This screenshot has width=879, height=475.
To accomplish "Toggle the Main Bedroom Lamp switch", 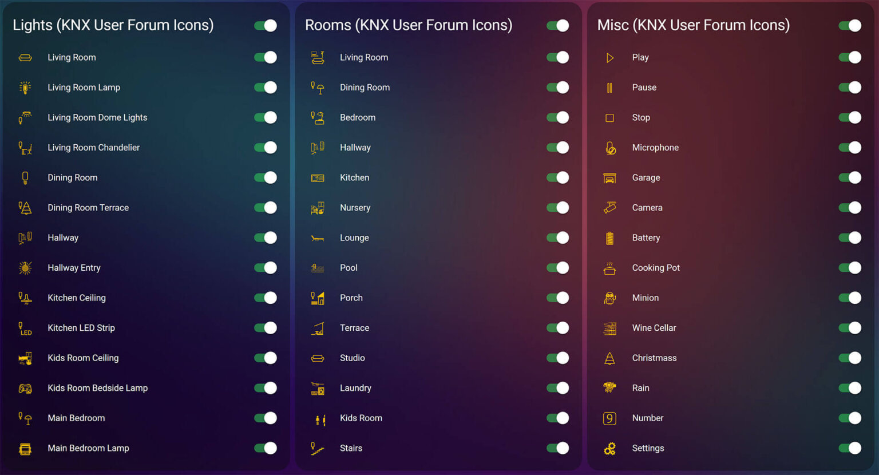I will 265,448.
